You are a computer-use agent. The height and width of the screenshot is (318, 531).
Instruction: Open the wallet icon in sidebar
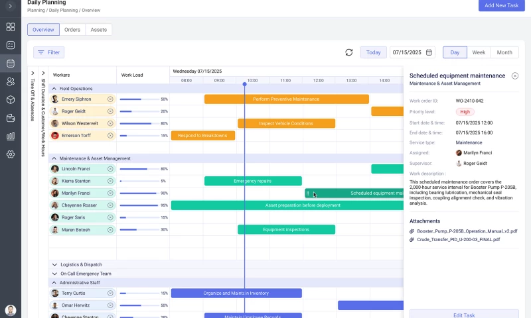(11, 118)
